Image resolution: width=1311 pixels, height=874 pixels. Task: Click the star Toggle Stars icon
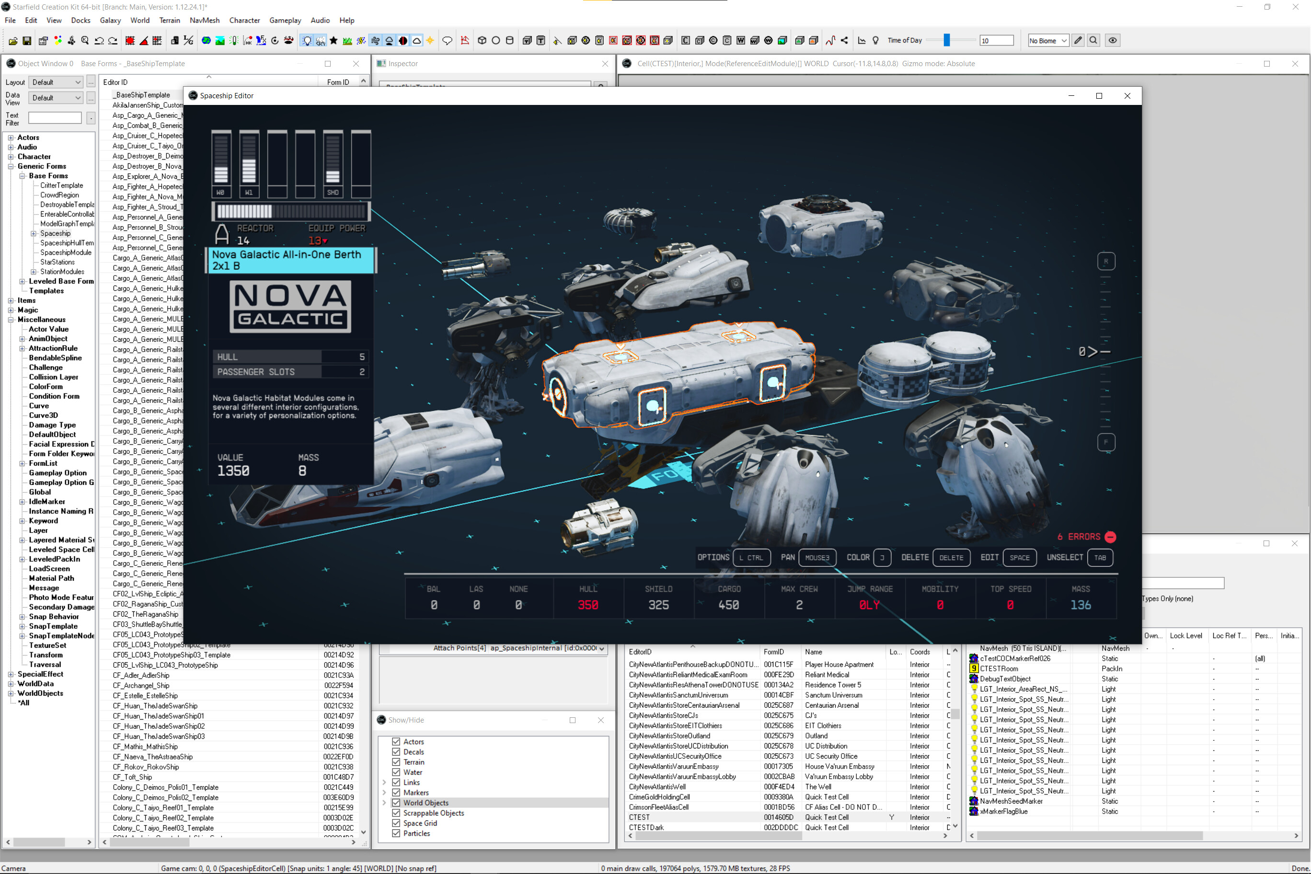(333, 40)
